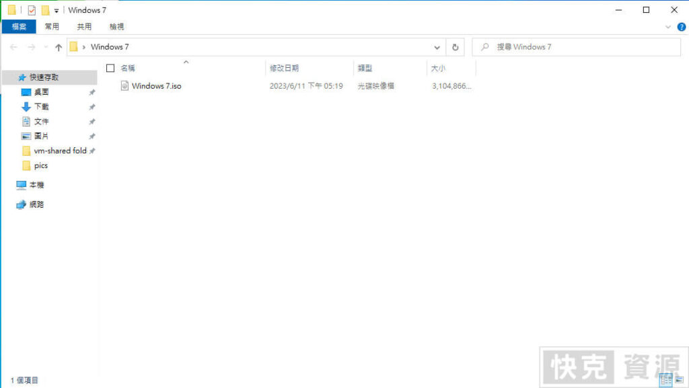Open Customize Quick Access Toolbar dropdown
The height and width of the screenshot is (388, 689).
[x=57, y=11]
